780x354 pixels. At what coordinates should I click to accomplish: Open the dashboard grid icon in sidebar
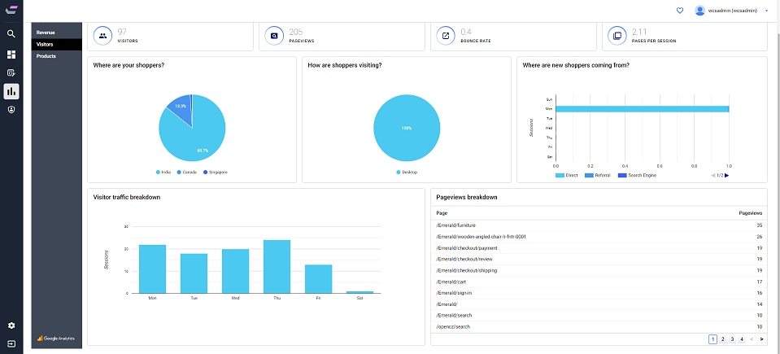pos(11,54)
